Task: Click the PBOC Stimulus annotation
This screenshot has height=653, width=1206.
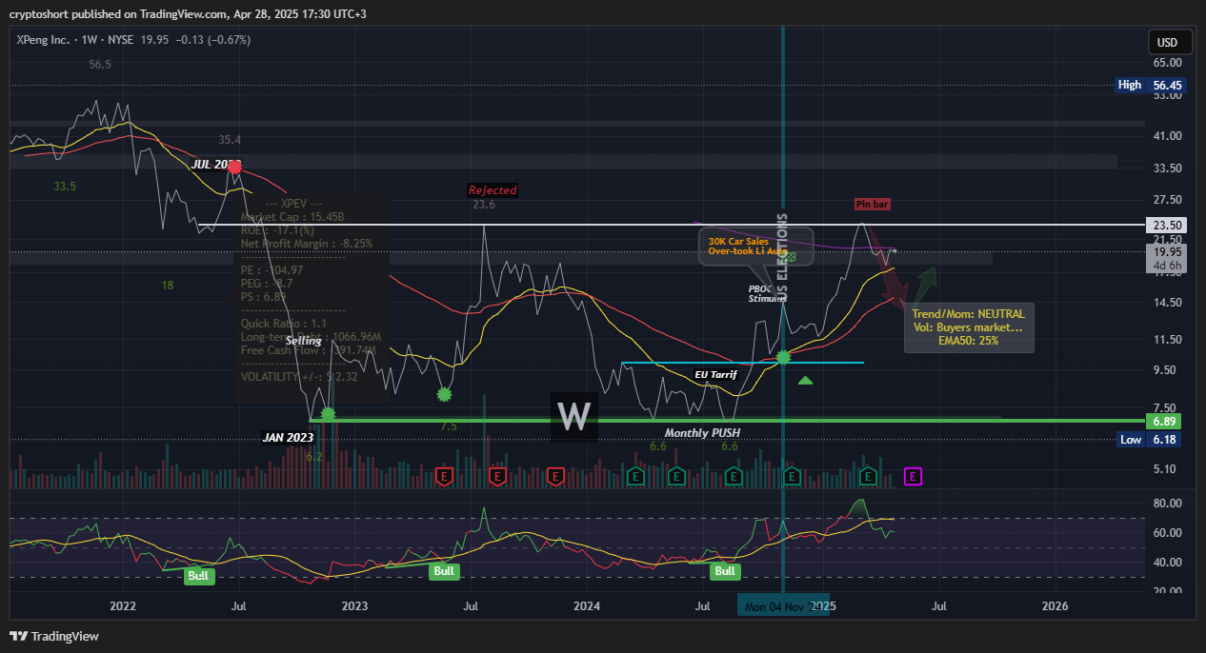Action: pos(768,292)
